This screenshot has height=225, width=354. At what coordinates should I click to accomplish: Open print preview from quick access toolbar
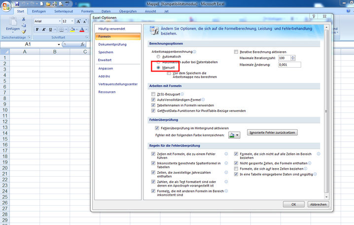pyautogui.click(x=61, y=4)
